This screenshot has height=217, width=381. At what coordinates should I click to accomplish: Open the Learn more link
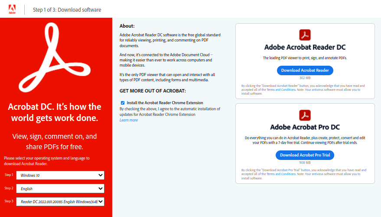coord(129,120)
